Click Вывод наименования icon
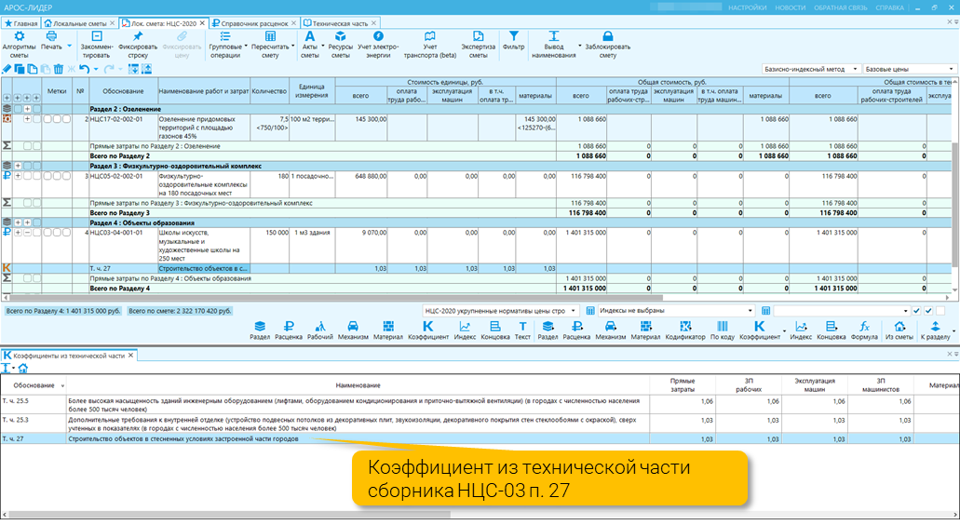This screenshot has width=960, height=525. click(553, 36)
